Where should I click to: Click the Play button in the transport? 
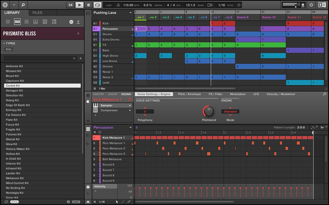[79, 5]
